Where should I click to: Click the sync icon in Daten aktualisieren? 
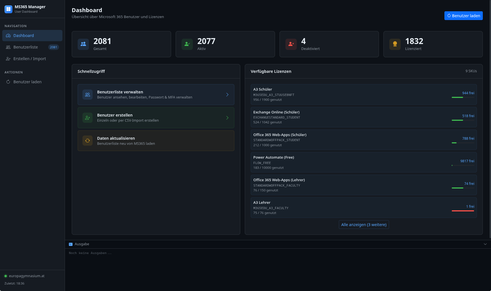[88, 141]
